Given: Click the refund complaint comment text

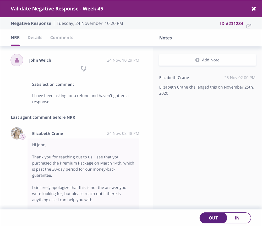Looking at the screenshot, I should click(x=80, y=99).
